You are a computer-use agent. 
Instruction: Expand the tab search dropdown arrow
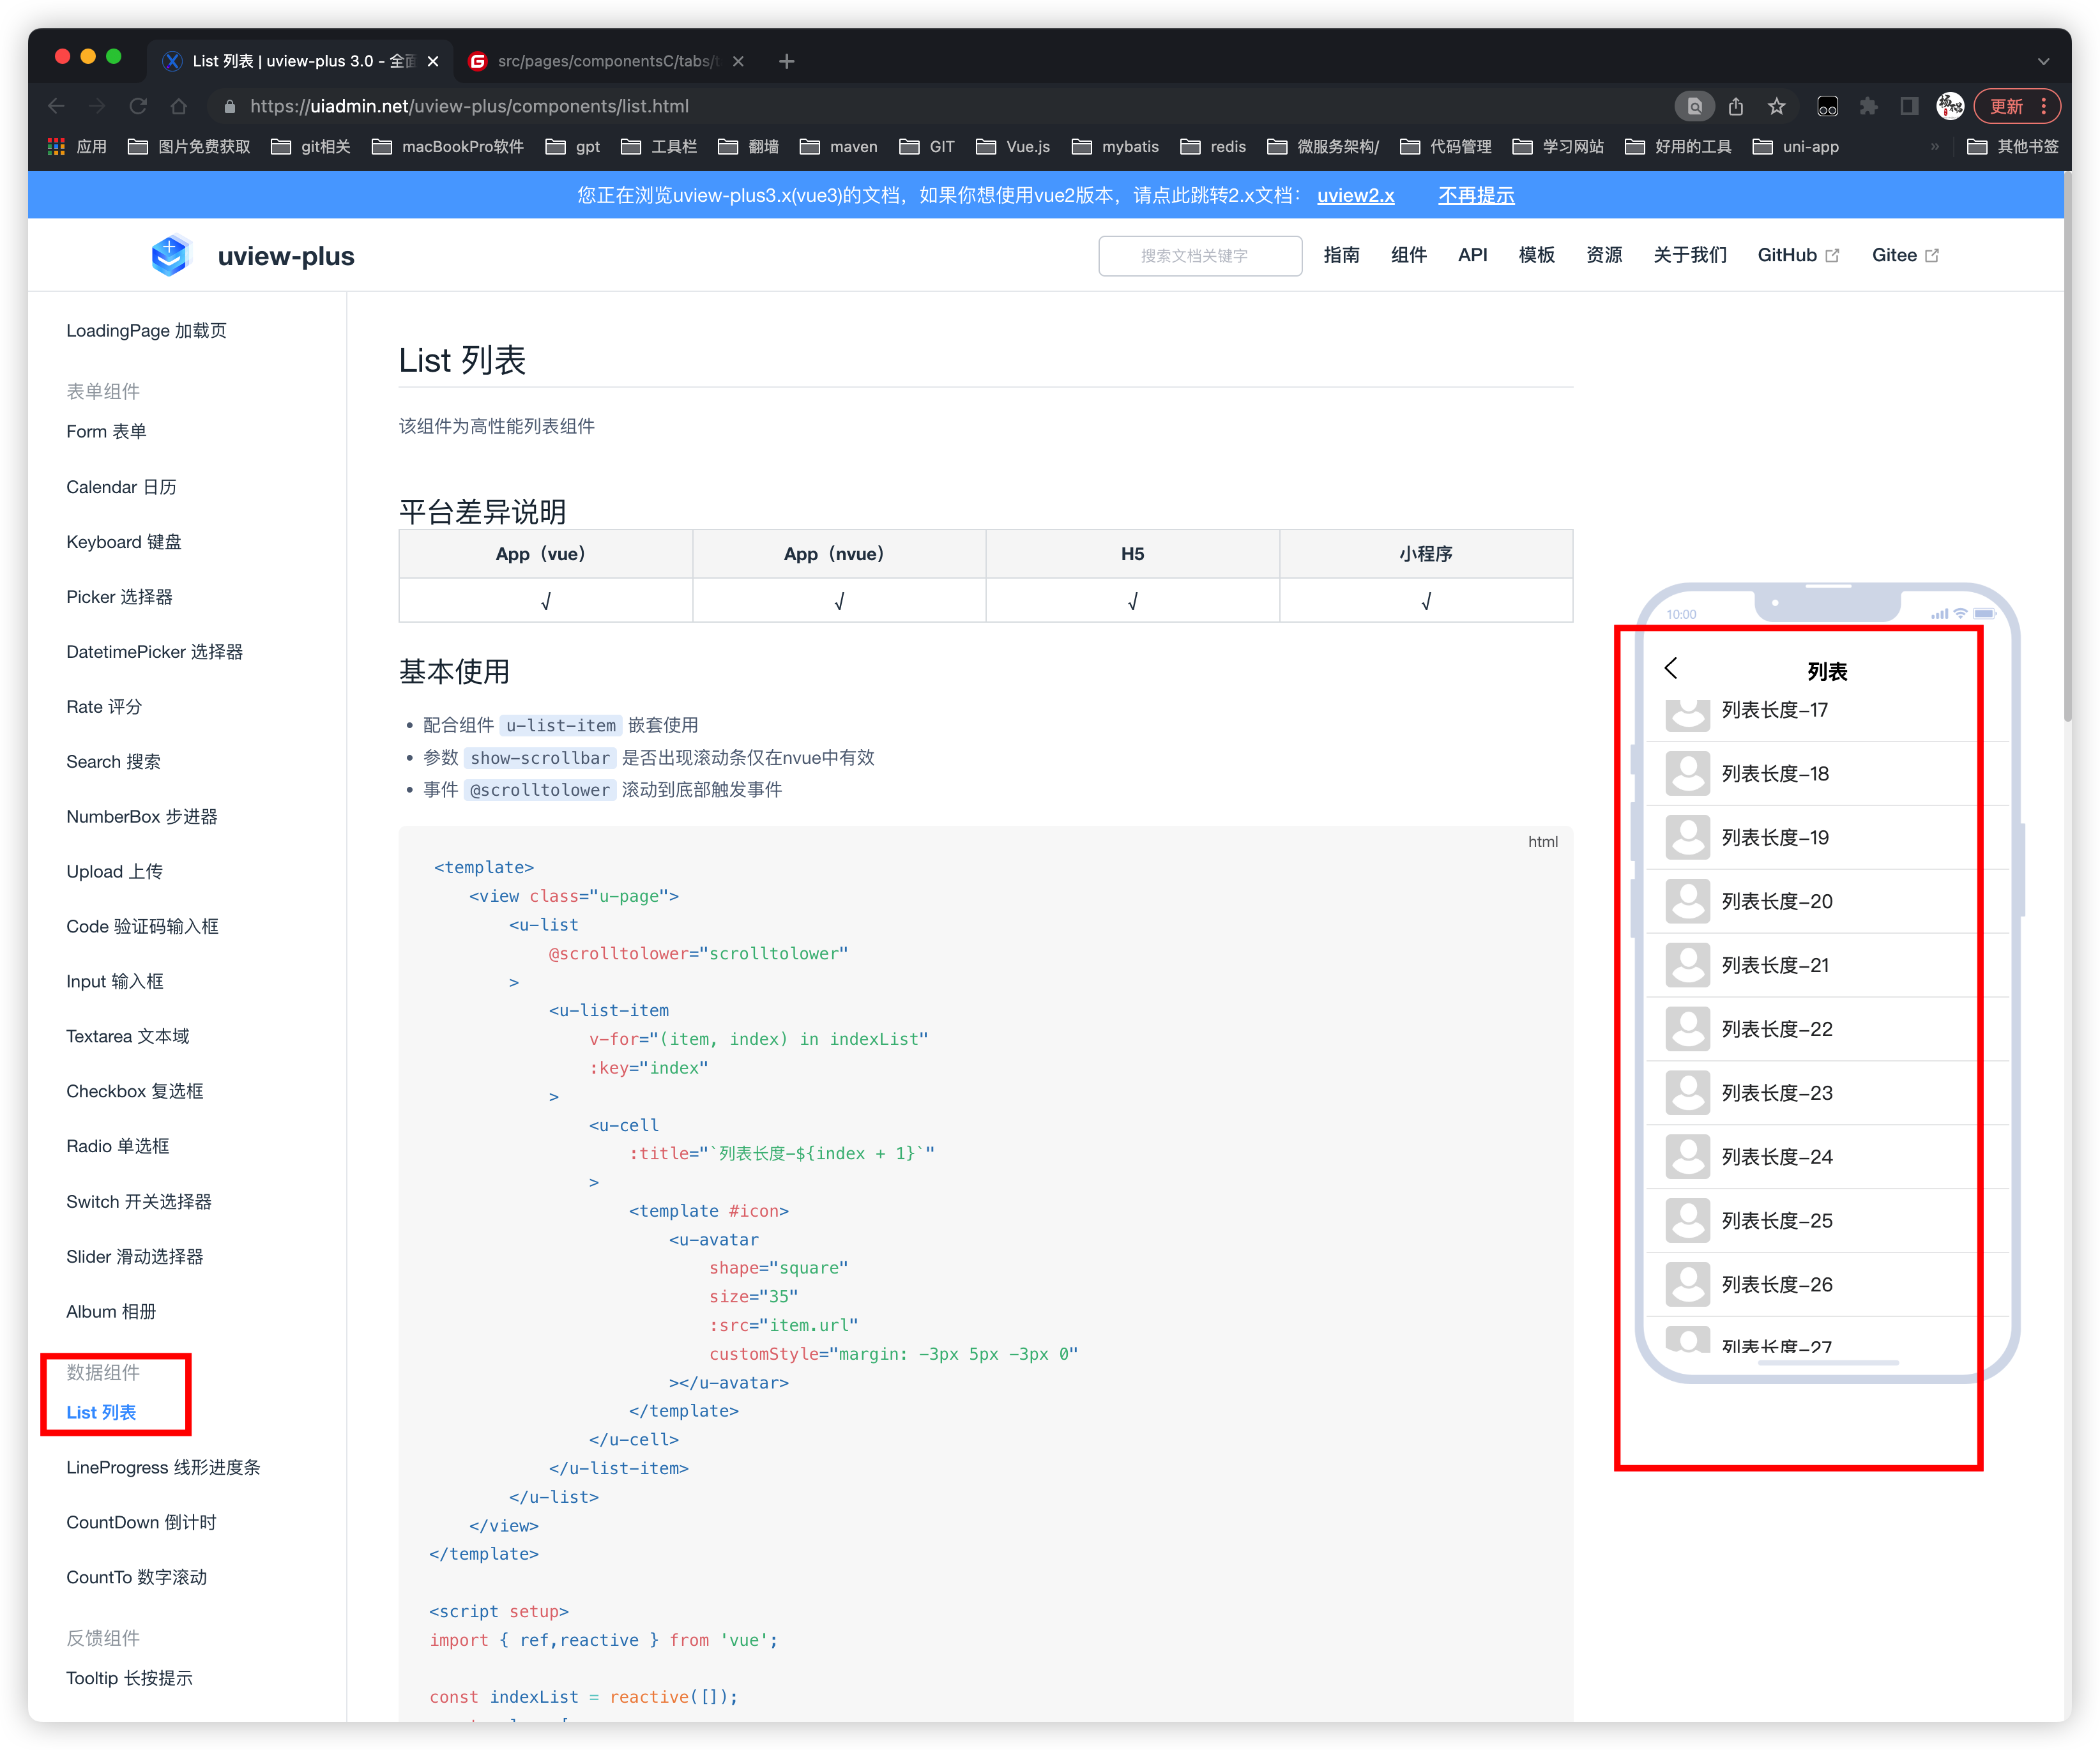point(2043,61)
